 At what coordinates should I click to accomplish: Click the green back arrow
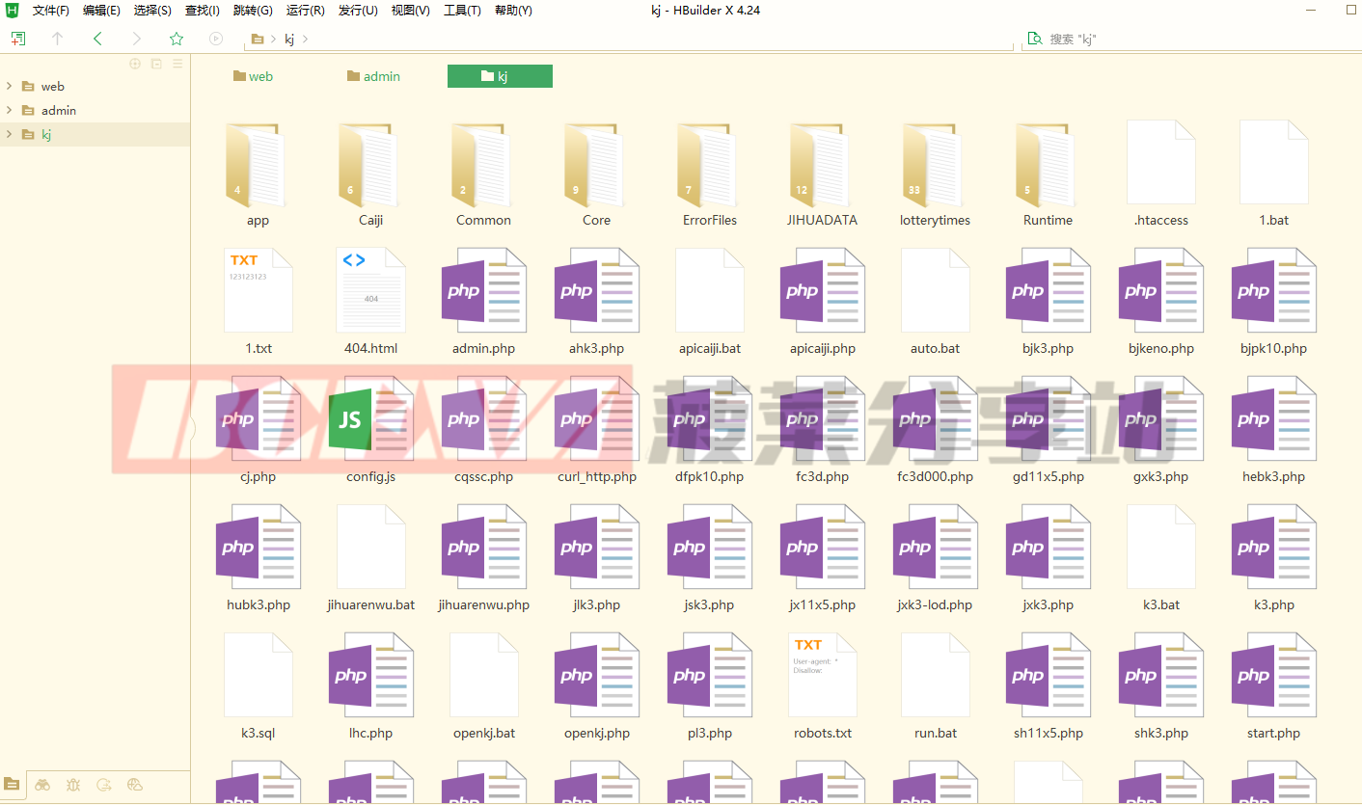coord(96,39)
